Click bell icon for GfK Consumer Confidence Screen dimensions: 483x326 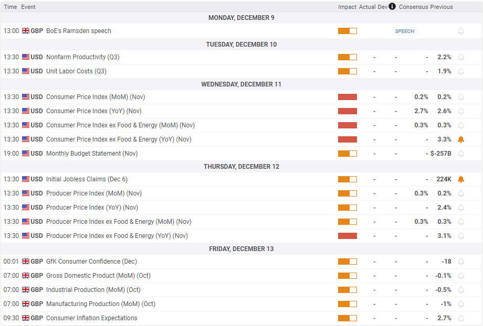[x=461, y=262]
